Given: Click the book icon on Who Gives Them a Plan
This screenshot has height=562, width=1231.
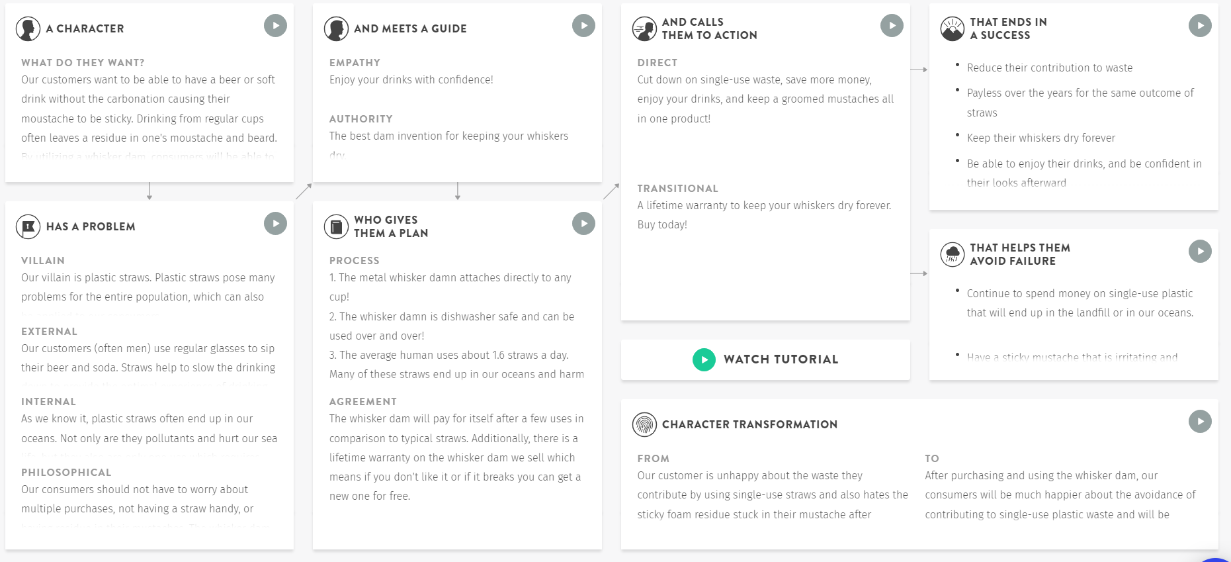Looking at the screenshot, I should 336,227.
